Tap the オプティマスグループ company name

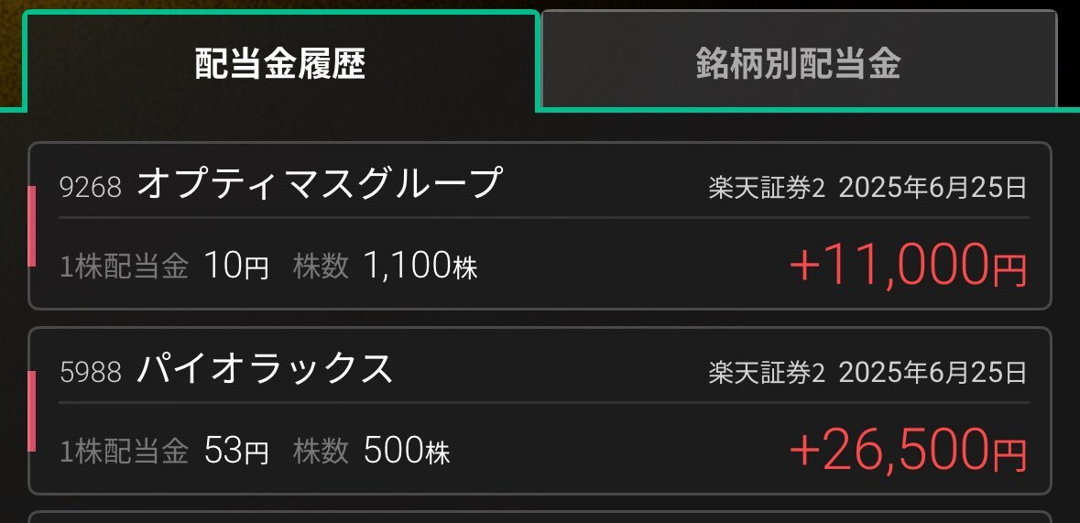[319, 183]
